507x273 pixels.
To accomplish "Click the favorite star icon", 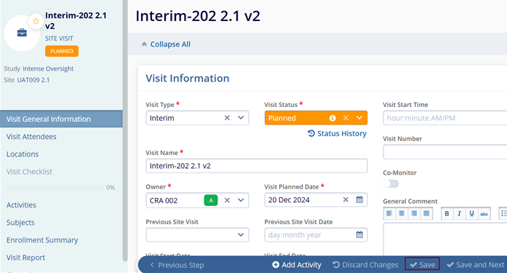I will point(36,21).
